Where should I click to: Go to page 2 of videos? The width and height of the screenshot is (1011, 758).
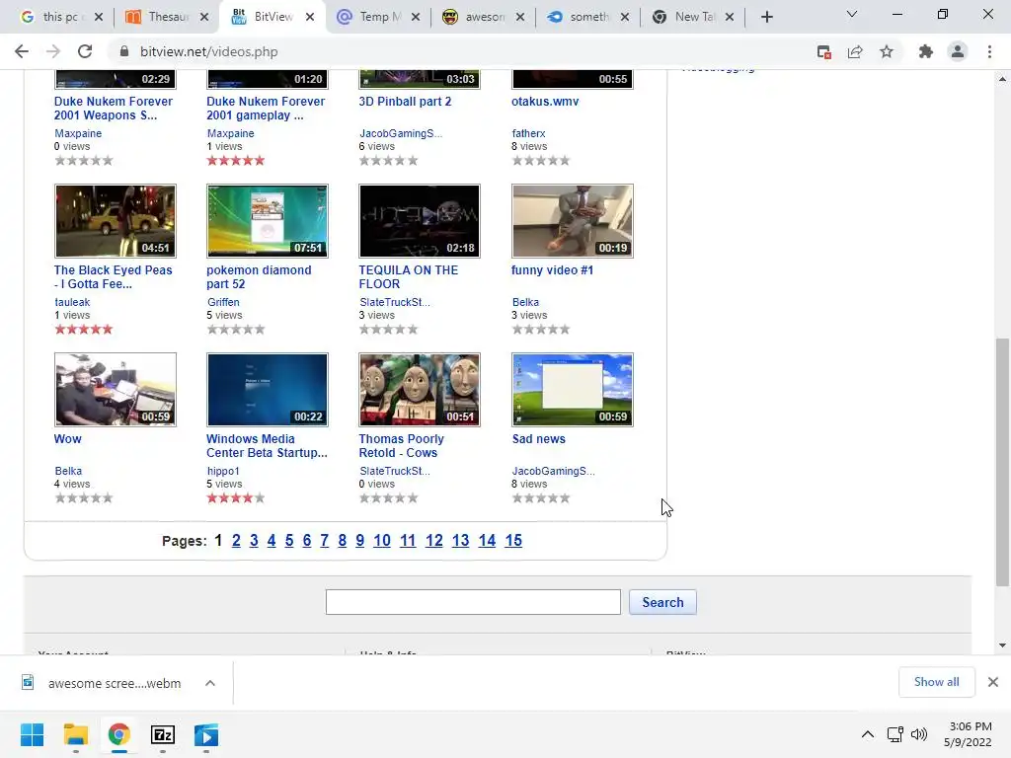[236, 541]
